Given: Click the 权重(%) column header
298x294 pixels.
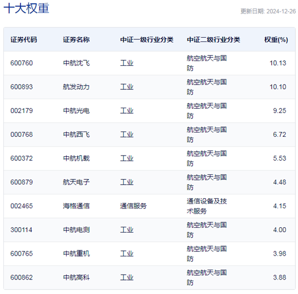Looking at the screenshot, I should pos(276,40).
